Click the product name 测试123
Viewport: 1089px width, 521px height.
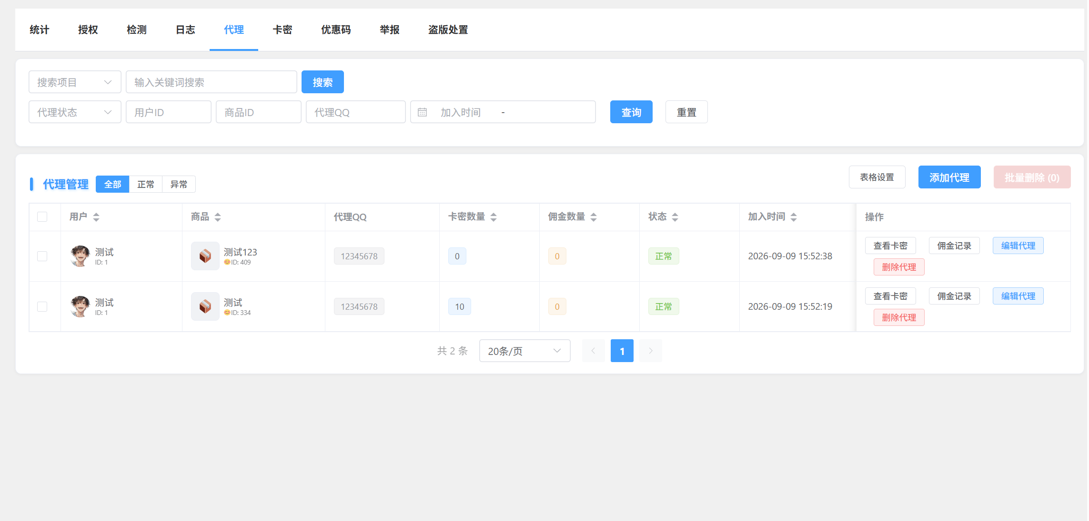point(241,252)
